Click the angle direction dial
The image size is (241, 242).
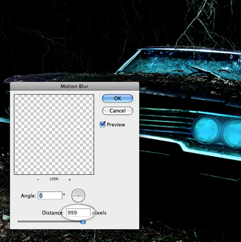point(78,195)
